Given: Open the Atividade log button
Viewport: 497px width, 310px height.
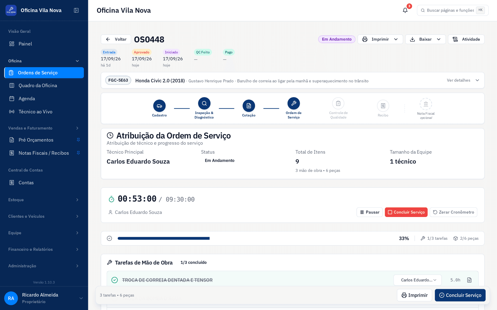Looking at the screenshot, I should point(466,39).
